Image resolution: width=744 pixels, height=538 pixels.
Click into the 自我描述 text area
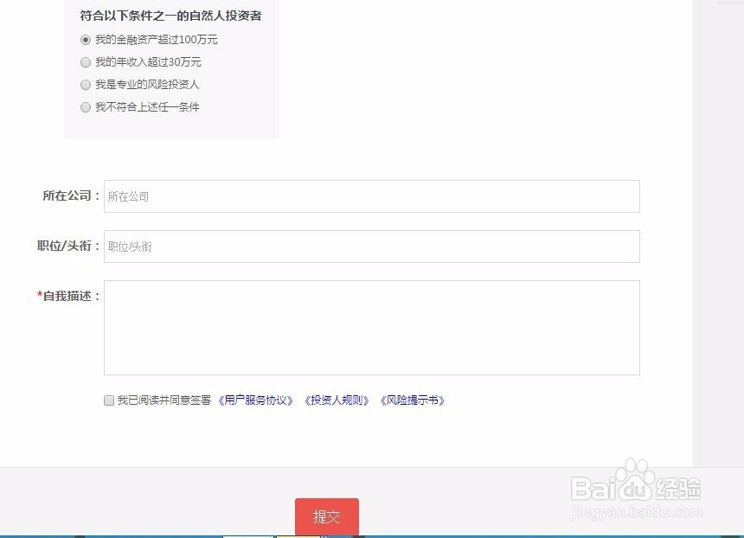[371, 328]
